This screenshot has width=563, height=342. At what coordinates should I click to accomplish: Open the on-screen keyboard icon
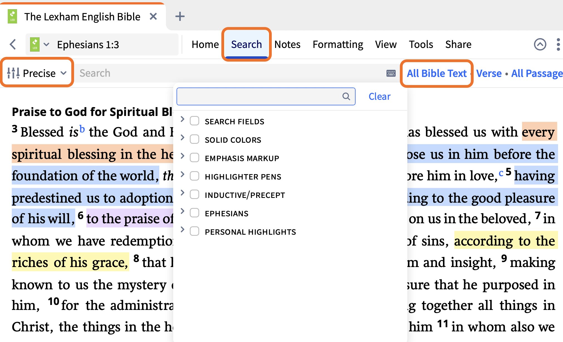(391, 73)
